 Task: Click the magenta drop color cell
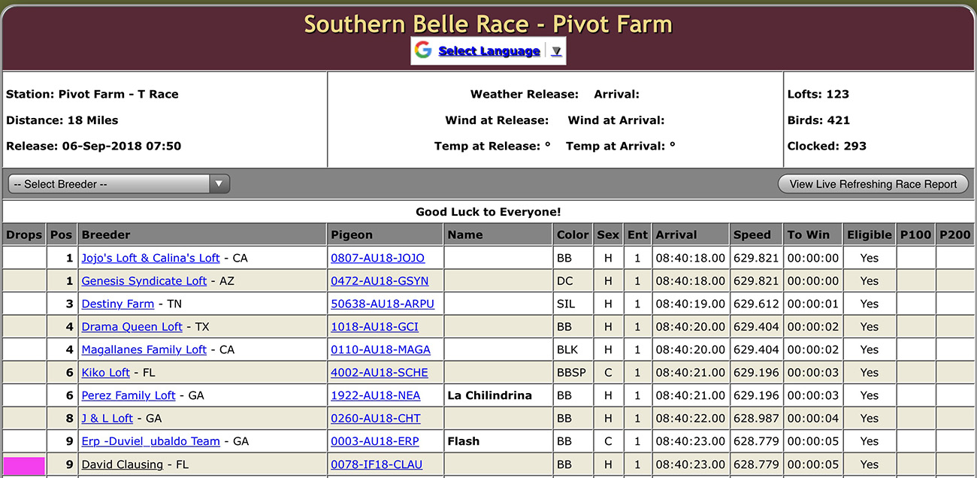24,465
